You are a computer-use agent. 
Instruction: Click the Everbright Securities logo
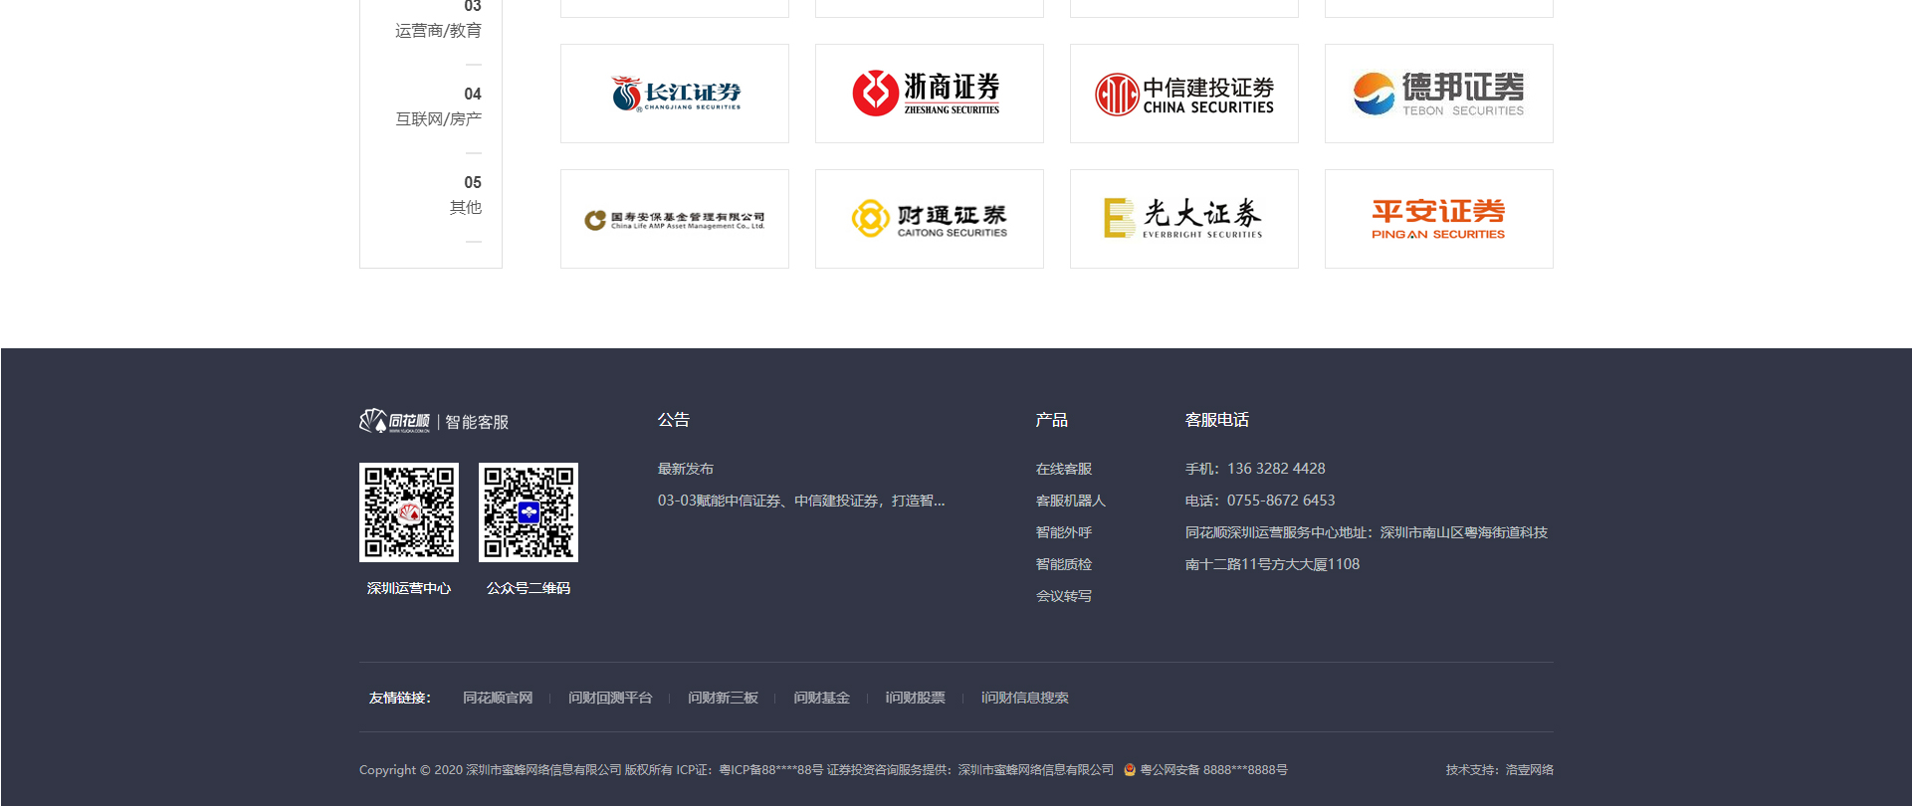tap(1183, 219)
